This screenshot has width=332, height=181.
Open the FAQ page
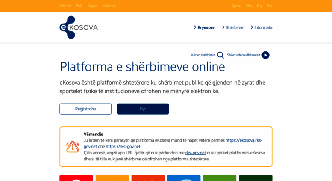coord(79,6)
